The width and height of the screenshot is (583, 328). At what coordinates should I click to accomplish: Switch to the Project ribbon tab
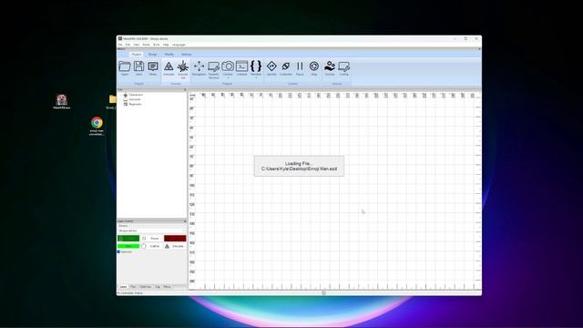coord(137,55)
